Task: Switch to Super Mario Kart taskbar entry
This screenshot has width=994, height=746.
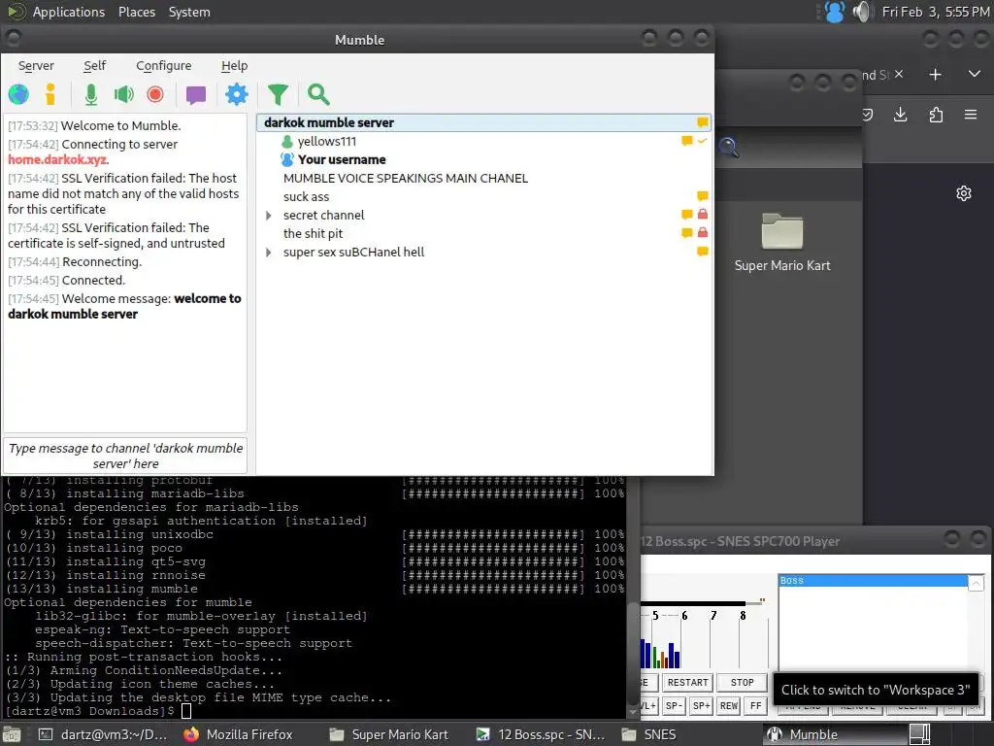Action: tap(389, 734)
